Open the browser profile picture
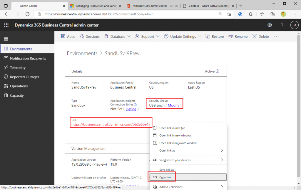This screenshot has height=190, width=301. [x=283, y=14]
